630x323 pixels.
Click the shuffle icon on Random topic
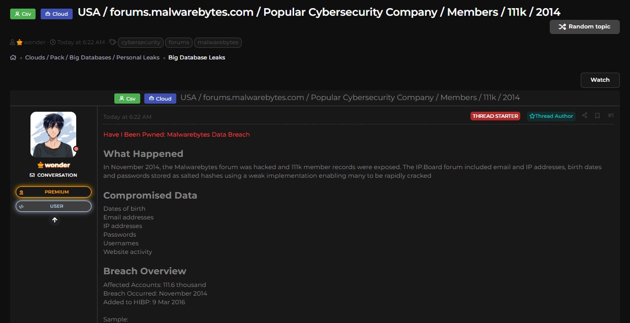click(x=562, y=27)
